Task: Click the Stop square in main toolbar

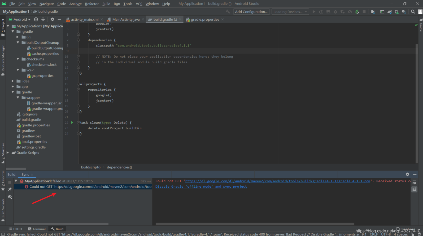Action: tap(364, 12)
